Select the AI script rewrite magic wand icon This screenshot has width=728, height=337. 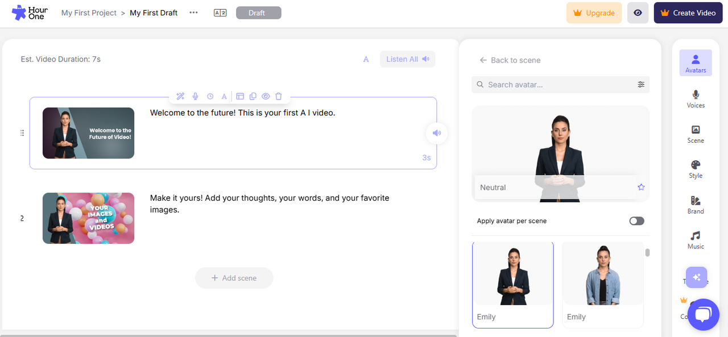click(x=180, y=96)
